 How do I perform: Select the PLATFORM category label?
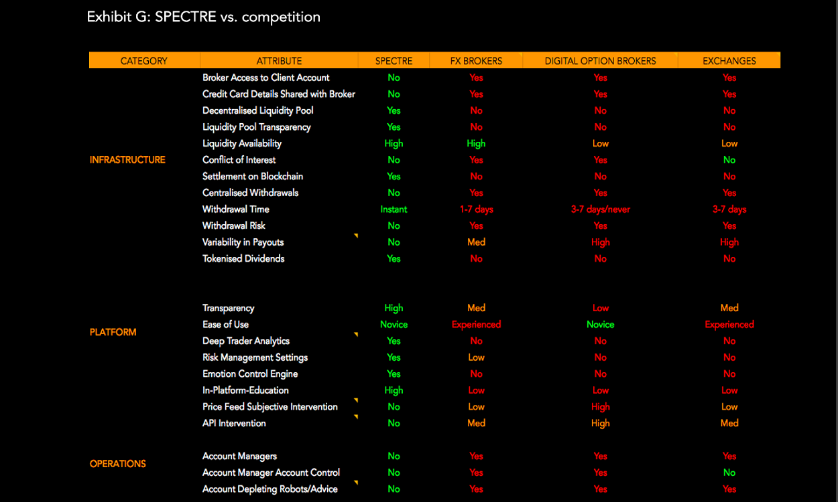coord(113,332)
